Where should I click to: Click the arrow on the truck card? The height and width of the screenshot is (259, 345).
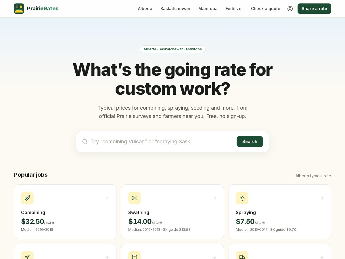click(322, 257)
